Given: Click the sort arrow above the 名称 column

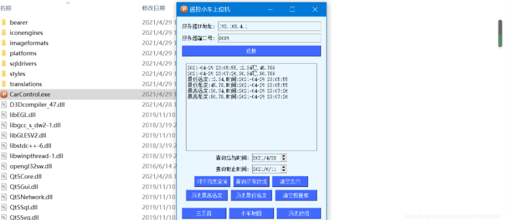Looking at the screenshot, I should (68, 3).
